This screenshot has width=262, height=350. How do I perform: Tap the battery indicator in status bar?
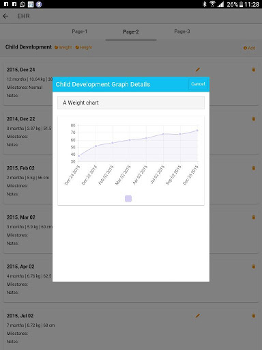click(241, 4)
